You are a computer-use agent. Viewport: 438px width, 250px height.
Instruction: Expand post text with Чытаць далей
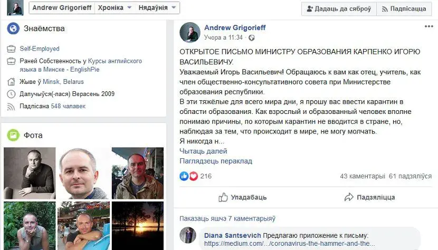203,151
